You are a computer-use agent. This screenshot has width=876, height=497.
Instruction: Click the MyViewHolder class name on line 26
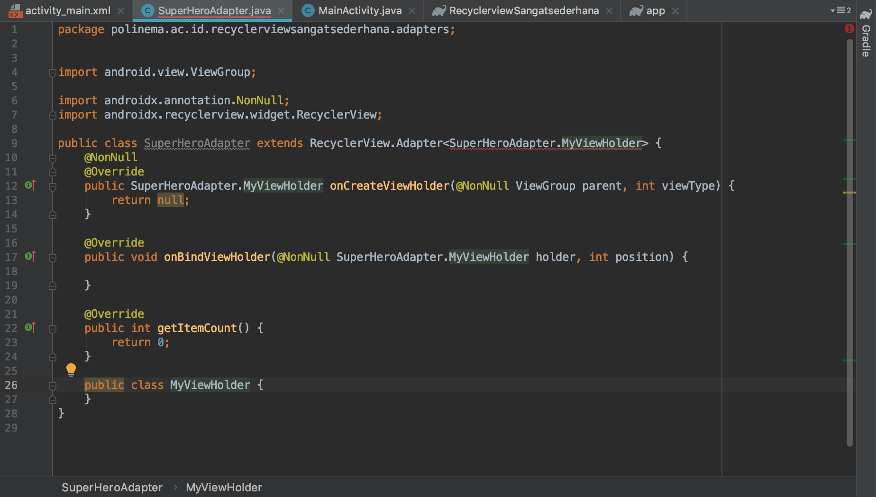210,385
